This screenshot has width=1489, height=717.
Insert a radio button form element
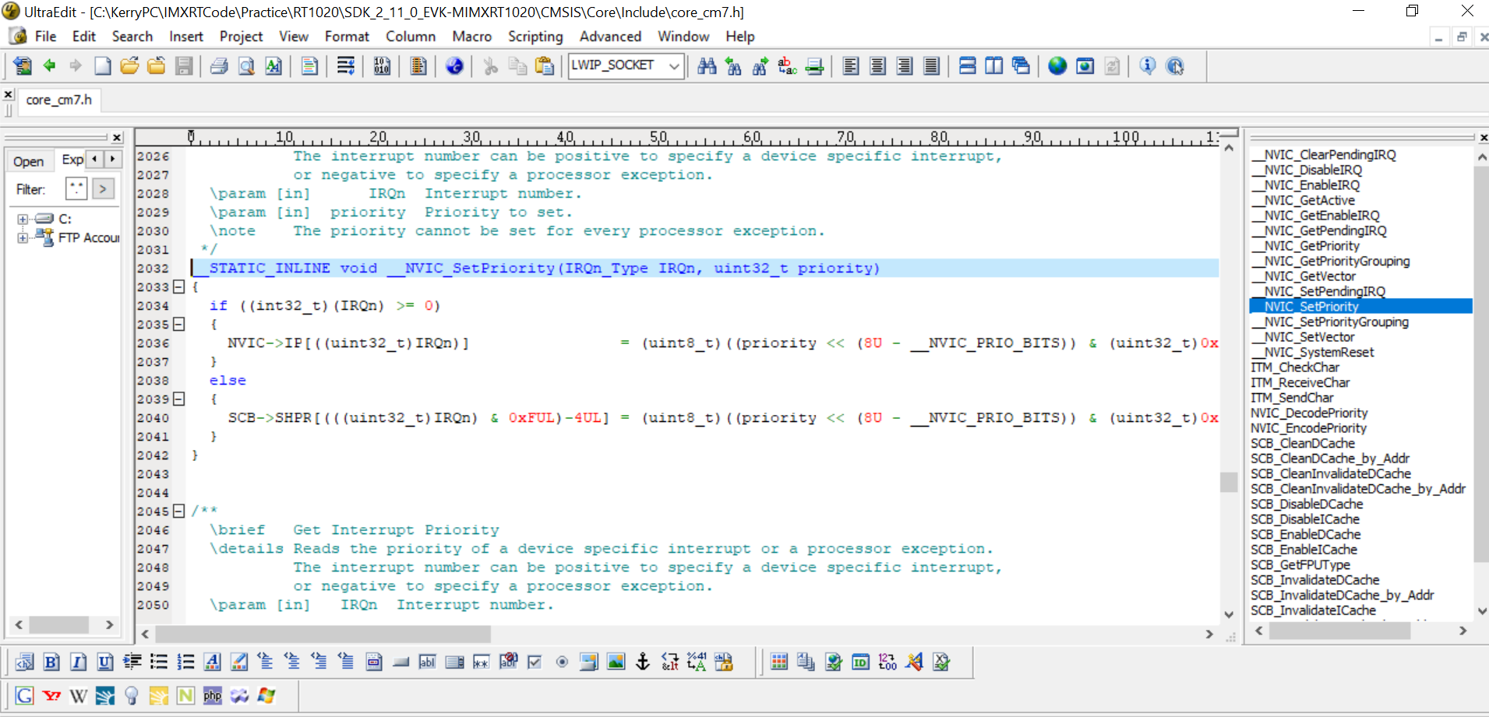click(x=562, y=662)
